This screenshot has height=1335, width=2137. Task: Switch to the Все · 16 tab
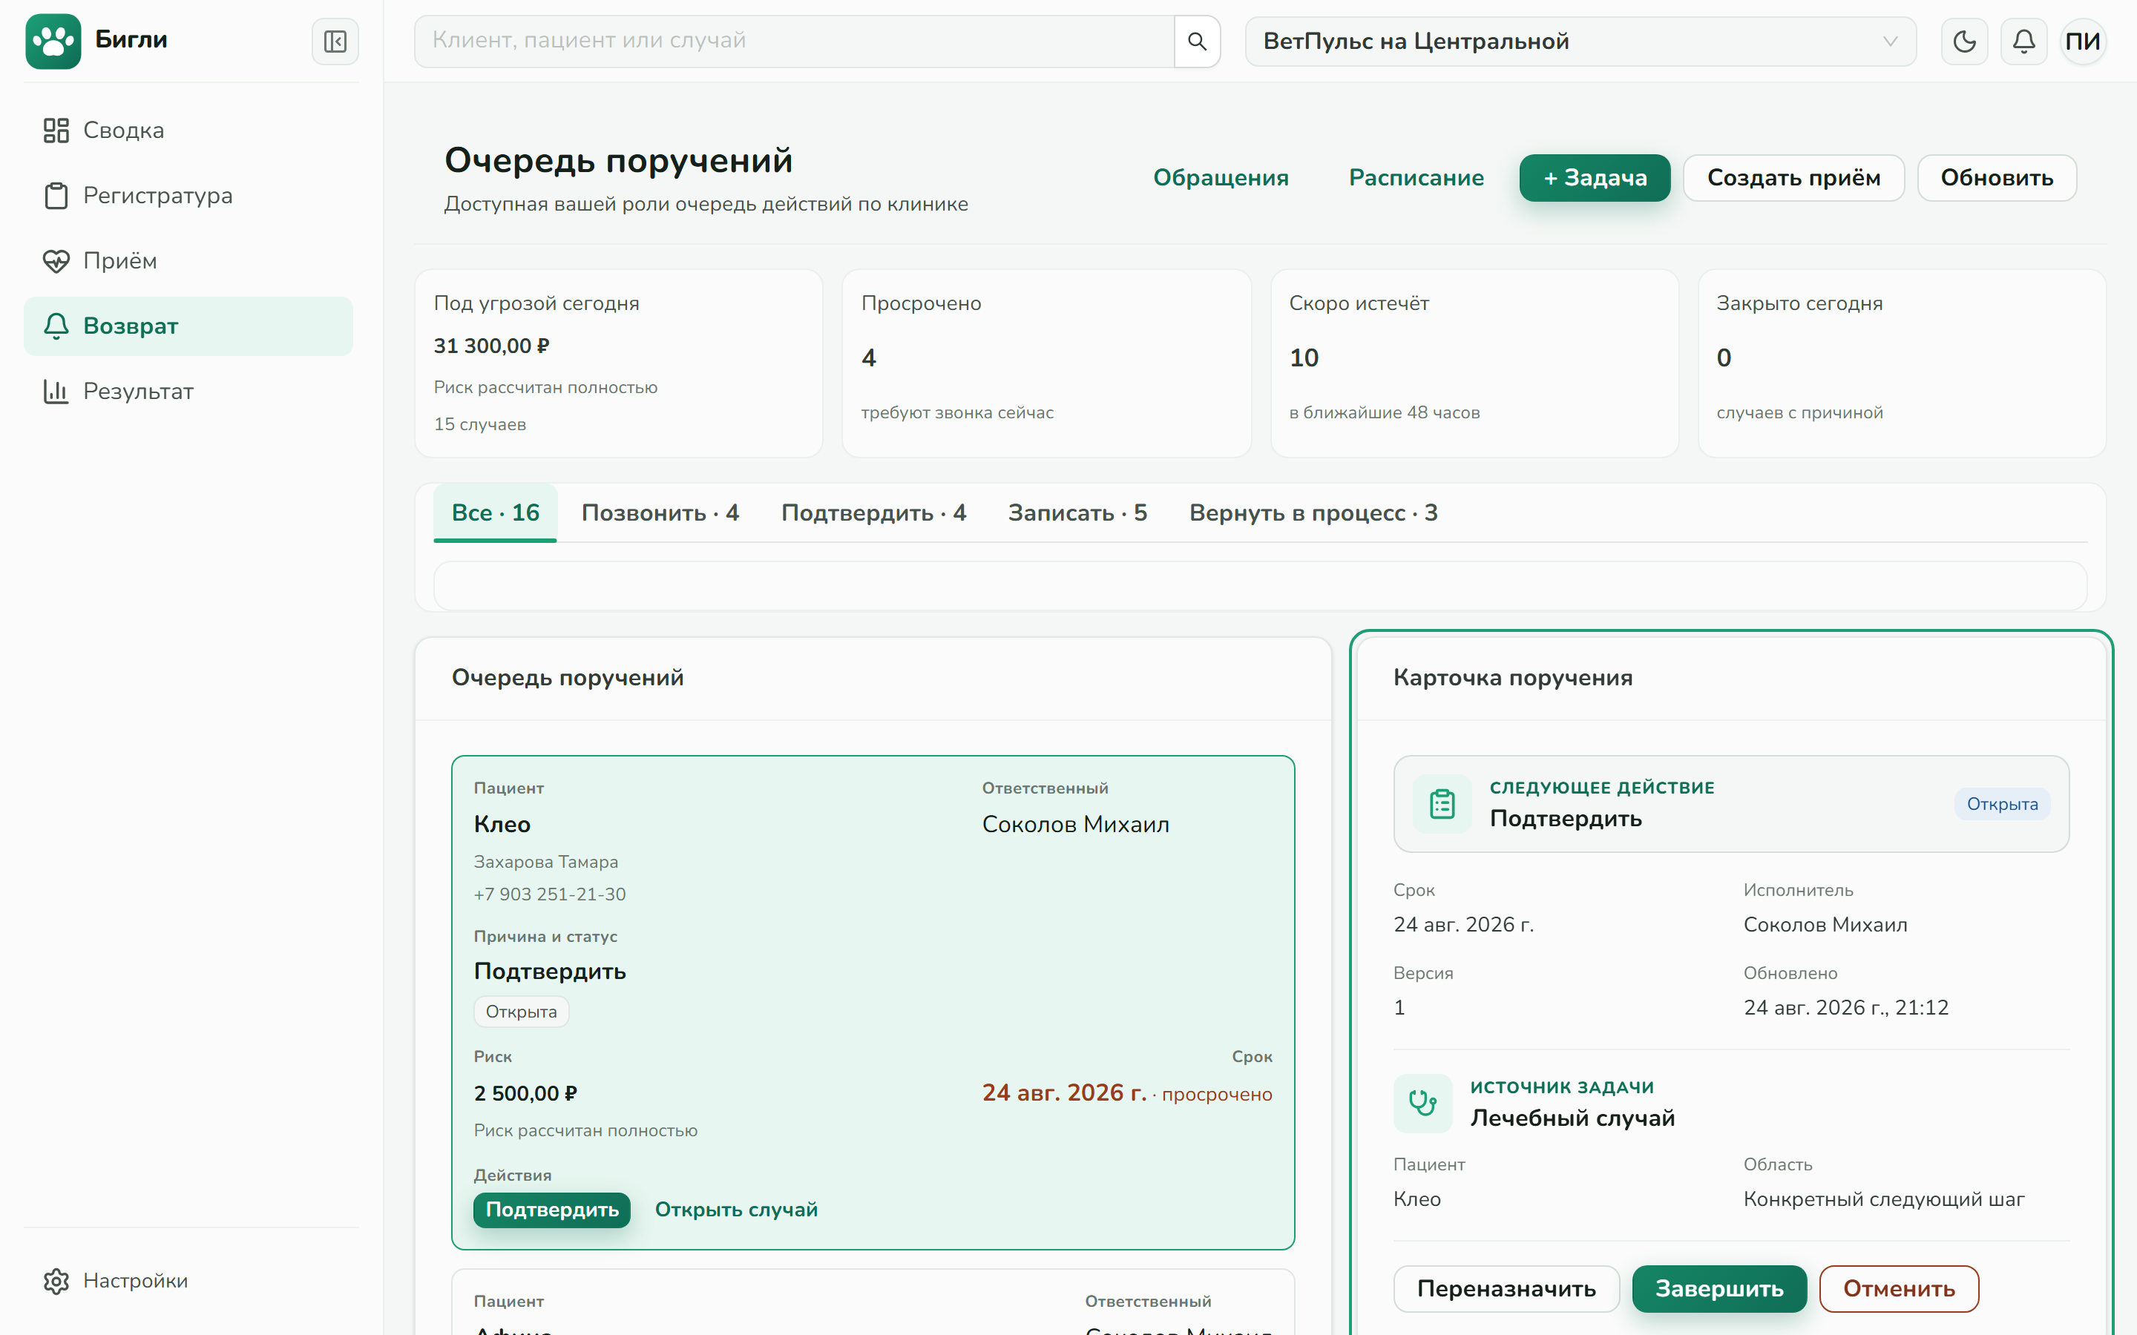[x=494, y=513]
